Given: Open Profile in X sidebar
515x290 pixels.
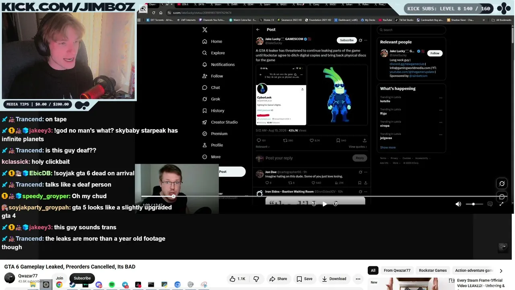Looking at the screenshot, I should click(x=212, y=145).
